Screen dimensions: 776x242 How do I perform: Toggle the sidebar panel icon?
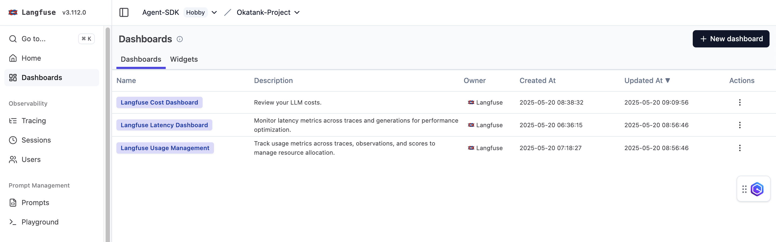coord(124,12)
